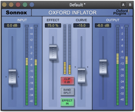Reset the left output clip indicator
Image resolution: width=135 pixels, height=112 pixels.
[118, 26]
